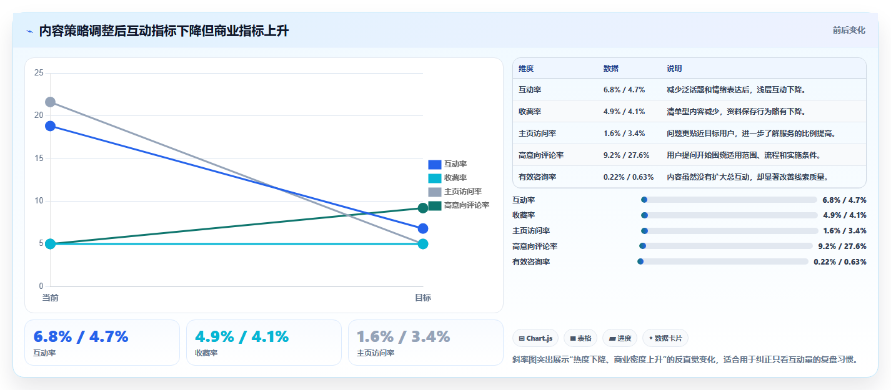Open the 互动率 6.8% / 4.7% data card

[102, 343]
